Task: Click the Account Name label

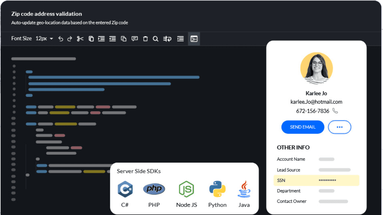Action: click(291, 159)
